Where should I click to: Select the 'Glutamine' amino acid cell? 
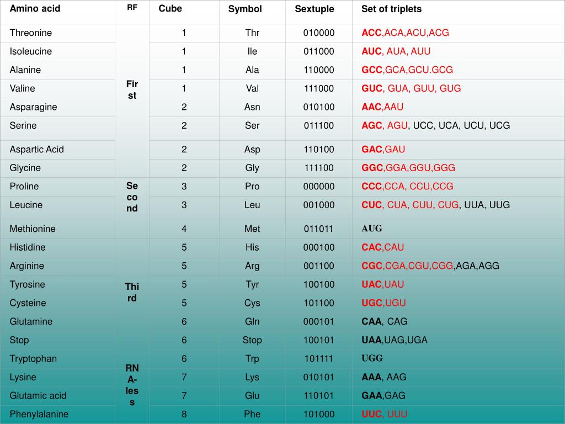coord(31,321)
